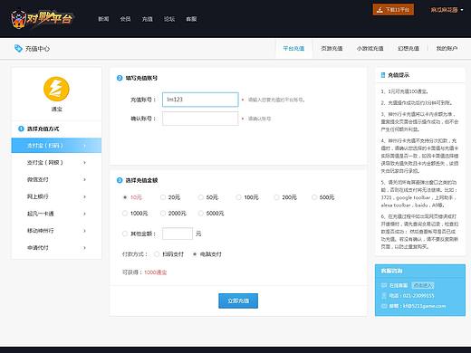The image size is (471, 353).
Task: Click the step 1 circle icon by 选择充值方式
Action: click(x=21, y=129)
